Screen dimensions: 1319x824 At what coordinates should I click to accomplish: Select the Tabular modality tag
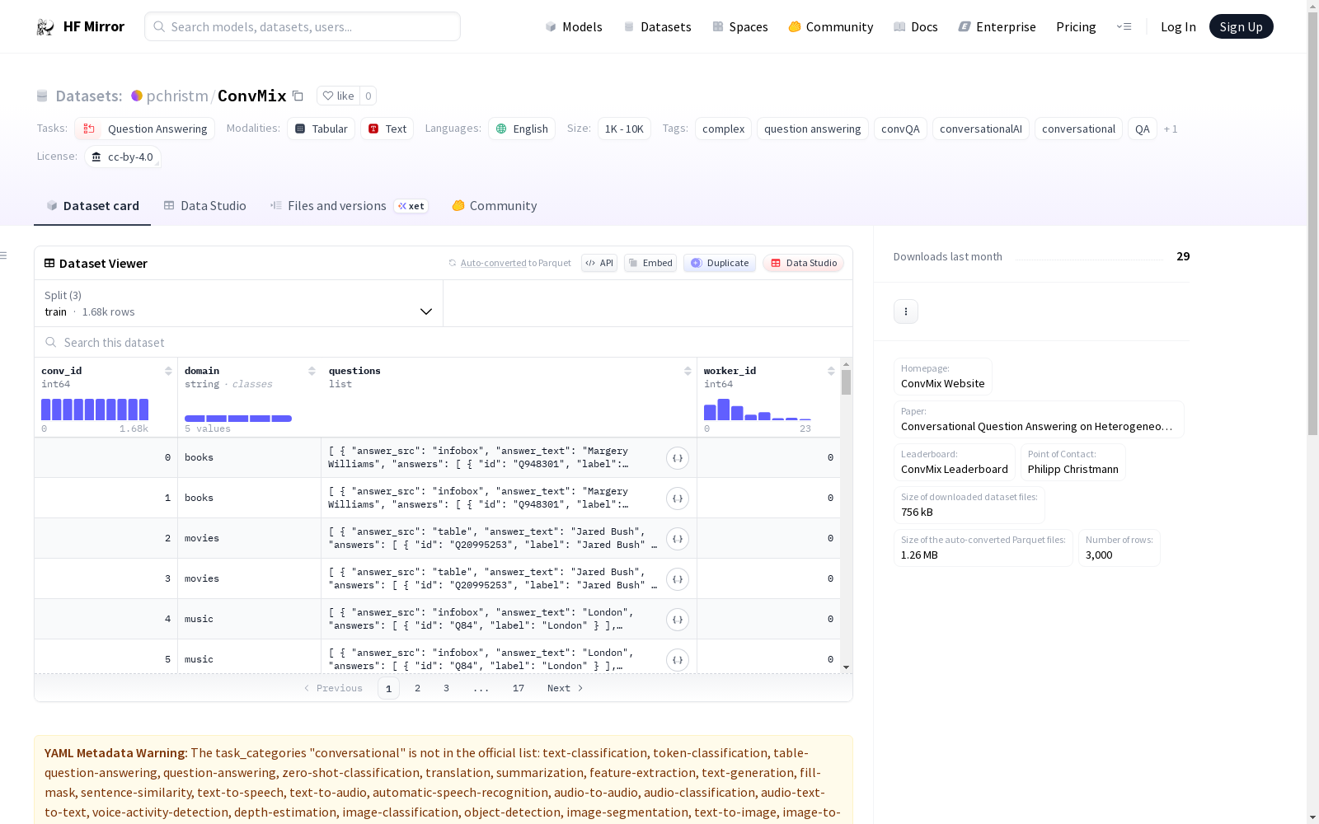tap(322, 129)
